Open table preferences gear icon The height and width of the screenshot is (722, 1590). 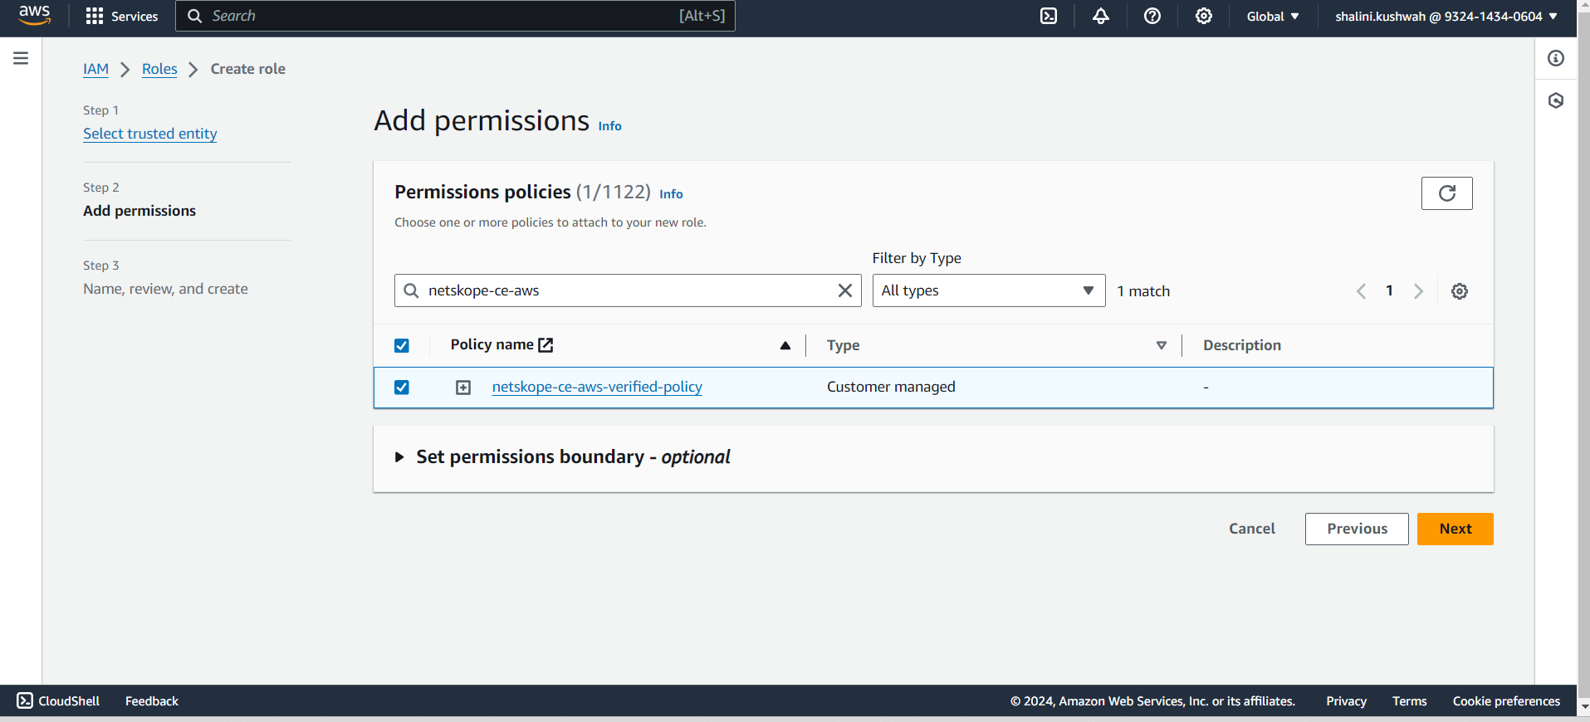[1459, 291]
